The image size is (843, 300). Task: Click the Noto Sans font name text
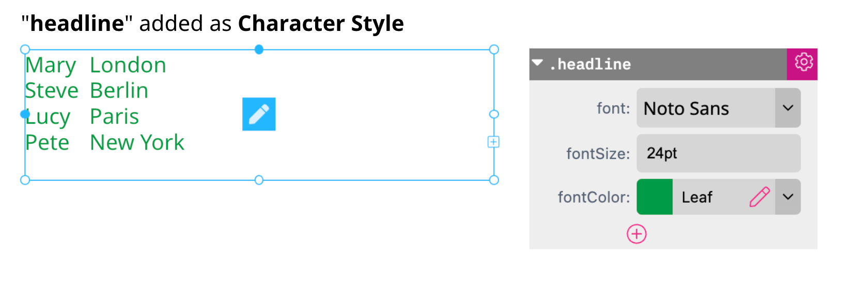coord(686,108)
